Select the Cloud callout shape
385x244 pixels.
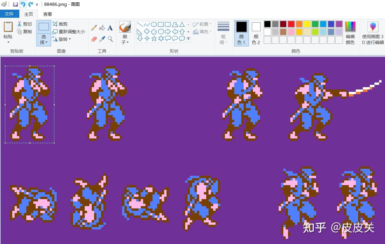(x=182, y=38)
